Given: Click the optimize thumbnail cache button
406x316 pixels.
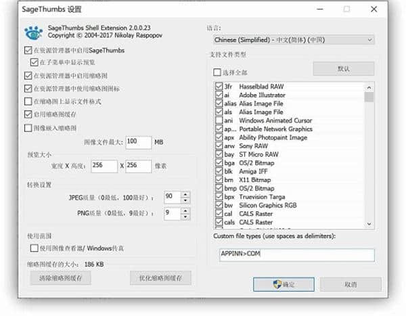Looking at the screenshot, I should pos(160,278).
